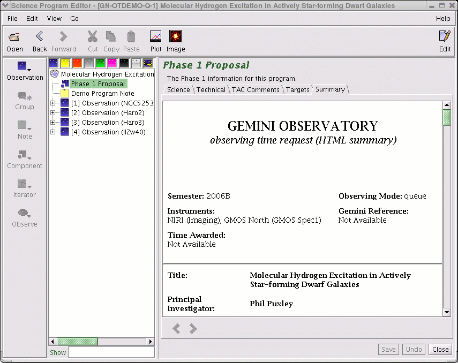This screenshot has width=458, height=363.
Task: Click the Undo button
Action: pyautogui.click(x=414, y=349)
